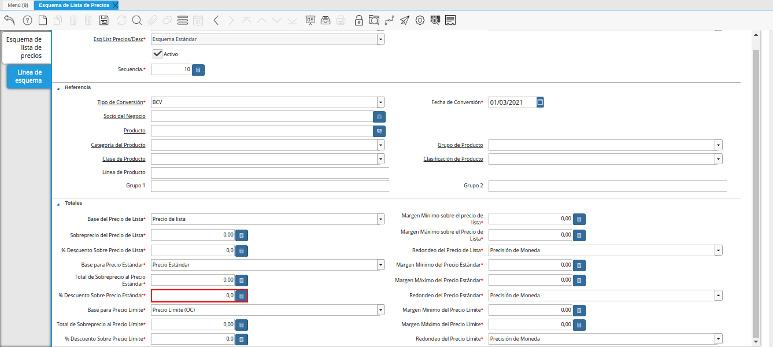Image resolution: width=773 pixels, height=347 pixels.
Task: Open calculator for Margen Mínimo del Precio Límite
Action: (x=579, y=311)
